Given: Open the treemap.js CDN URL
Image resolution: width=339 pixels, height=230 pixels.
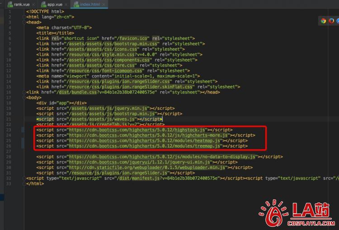Looking at the screenshot, I should (x=145, y=146).
